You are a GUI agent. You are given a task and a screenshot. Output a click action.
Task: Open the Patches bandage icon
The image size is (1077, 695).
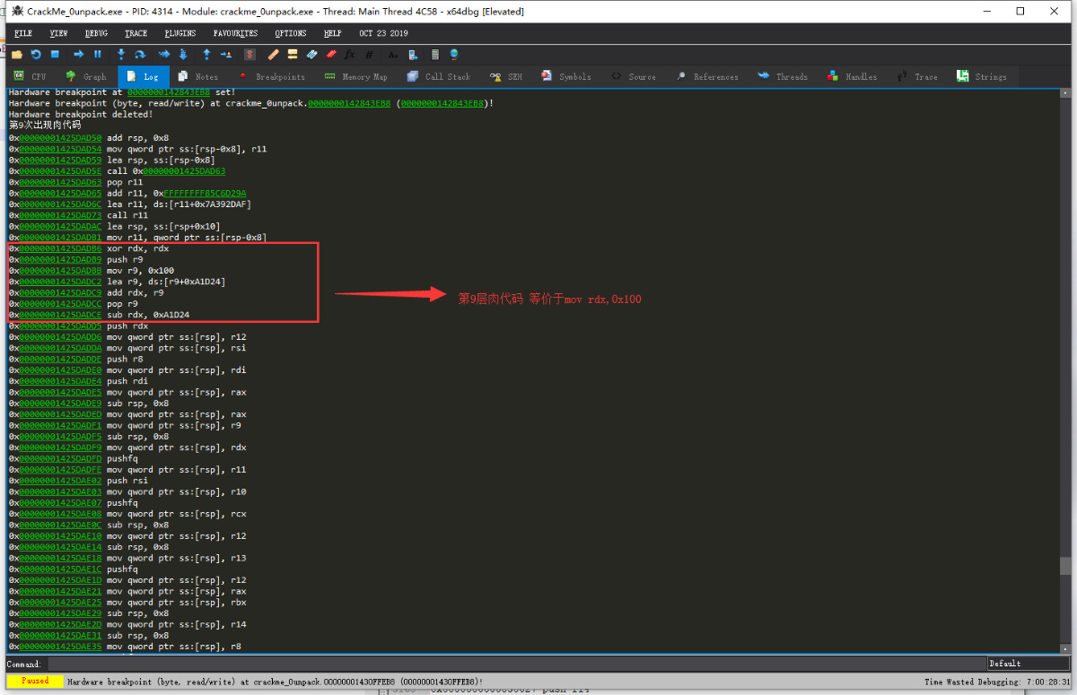click(273, 54)
